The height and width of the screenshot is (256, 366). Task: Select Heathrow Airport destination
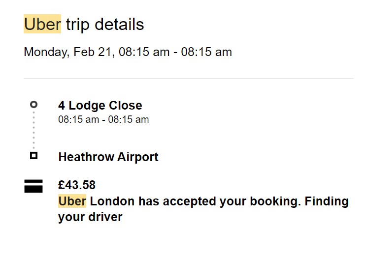(x=108, y=157)
